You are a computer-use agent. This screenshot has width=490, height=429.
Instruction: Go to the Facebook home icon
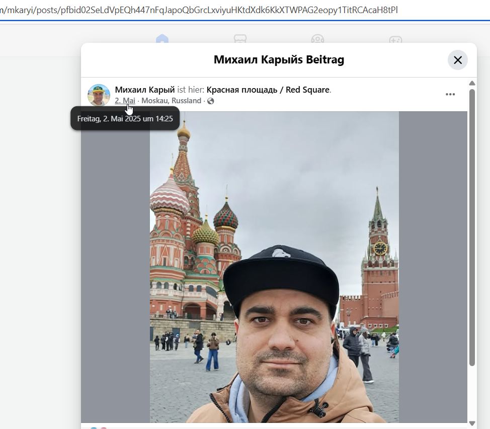point(162,39)
